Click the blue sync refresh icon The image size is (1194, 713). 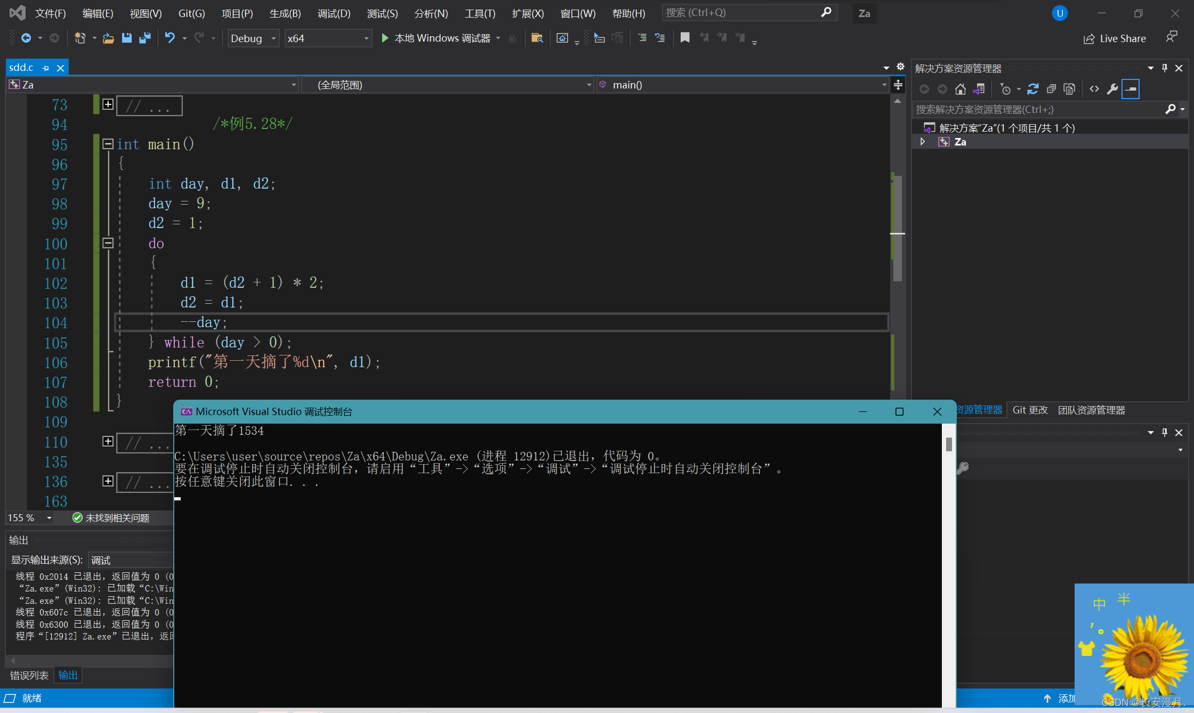(x=1032, y=89)
